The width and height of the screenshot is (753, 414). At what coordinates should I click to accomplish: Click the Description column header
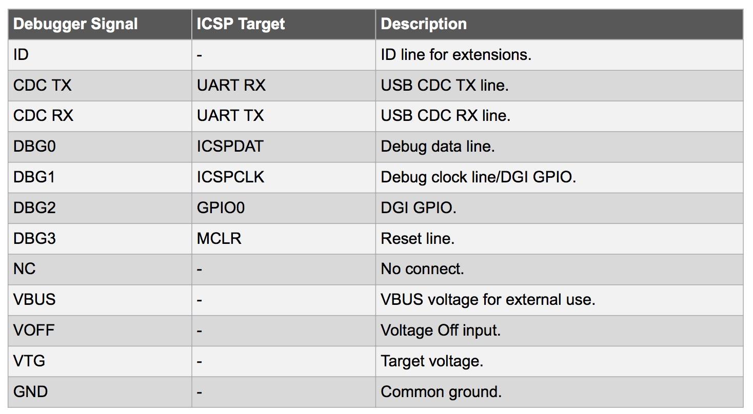coord(424,24)
